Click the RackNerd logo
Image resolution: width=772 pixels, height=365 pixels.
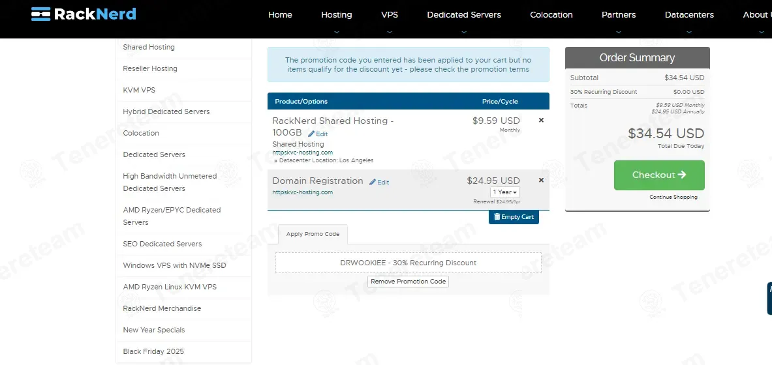point(84,14)
